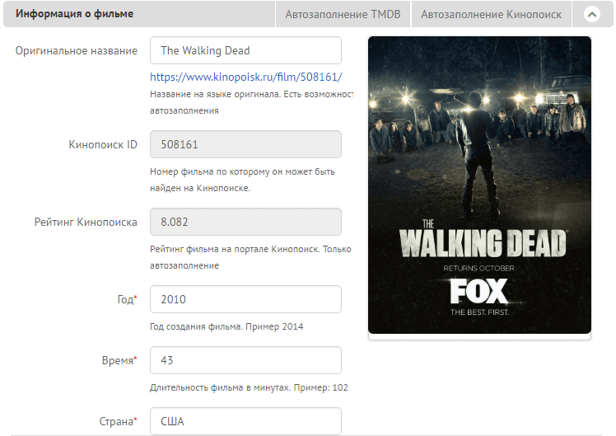Focus the Время field containing 43

(245, 360)
